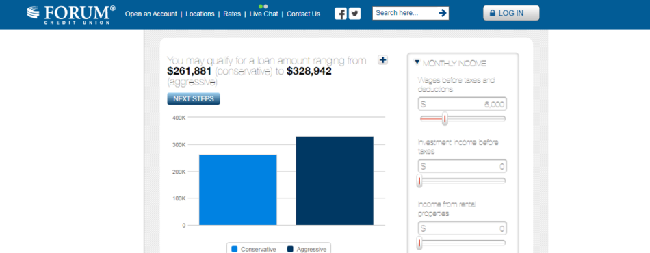Image resolution: width=650 pixels, height=253 pixels.
Task: Click the wages slider handle
Action: 444,119
